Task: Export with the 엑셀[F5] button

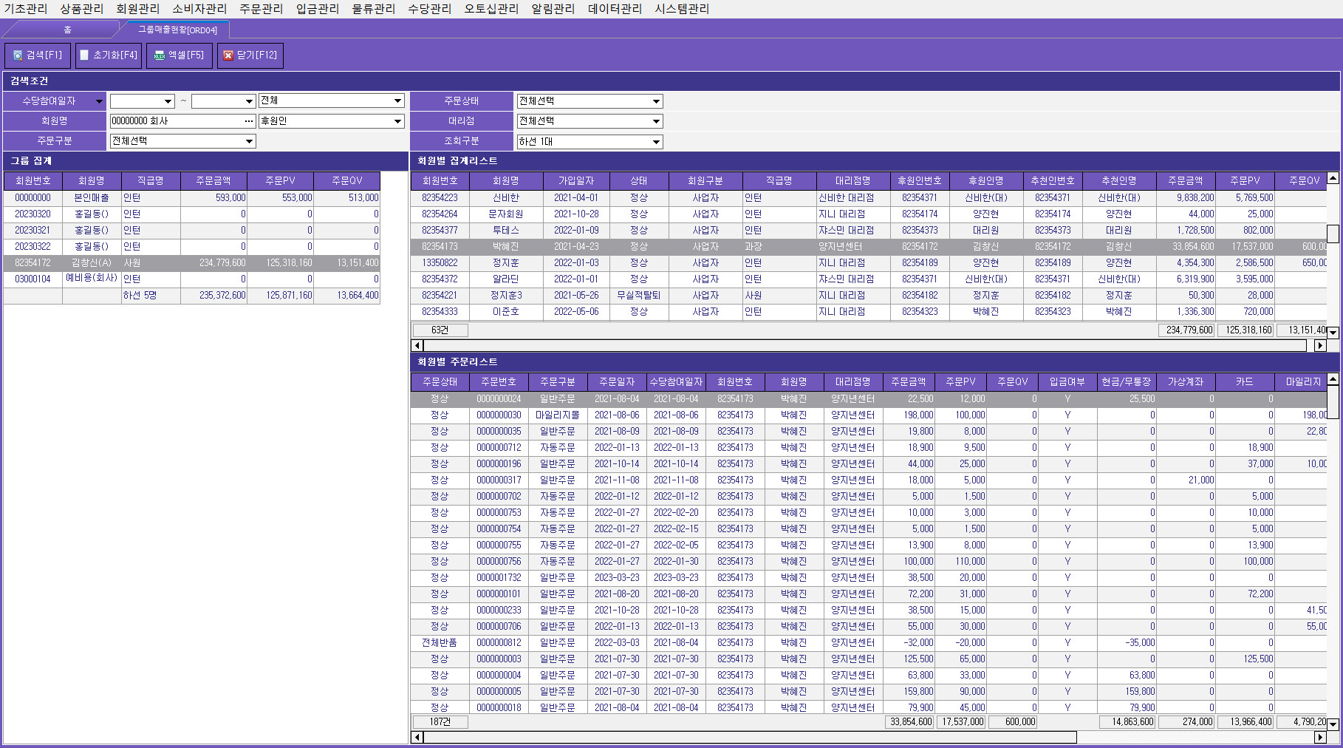Action: [x=180, y=55]
